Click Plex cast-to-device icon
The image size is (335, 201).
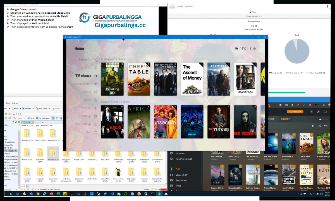[325, 112]
